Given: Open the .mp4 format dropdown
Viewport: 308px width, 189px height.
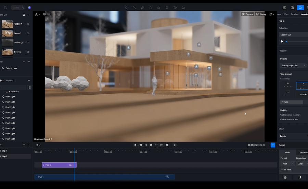Looking at the screenshot, I should pyautogui.click(x=287, y=164).
